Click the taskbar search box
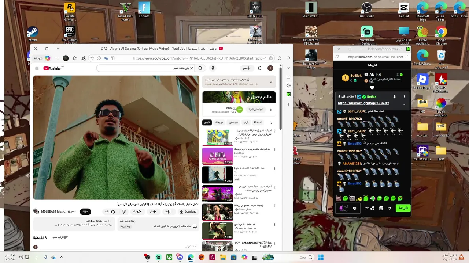Image resolution: width=469 pixels, height=263 pixels. [x=288, y=257]
